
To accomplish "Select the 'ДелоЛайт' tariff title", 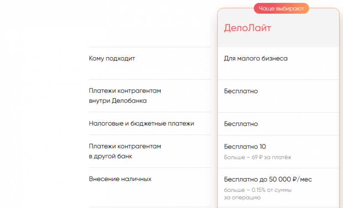I will (x=247, y=28).
